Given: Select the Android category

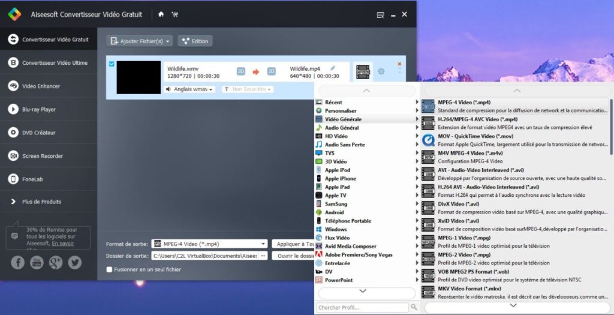Looking at the screenshot, I should coord(367,212).
